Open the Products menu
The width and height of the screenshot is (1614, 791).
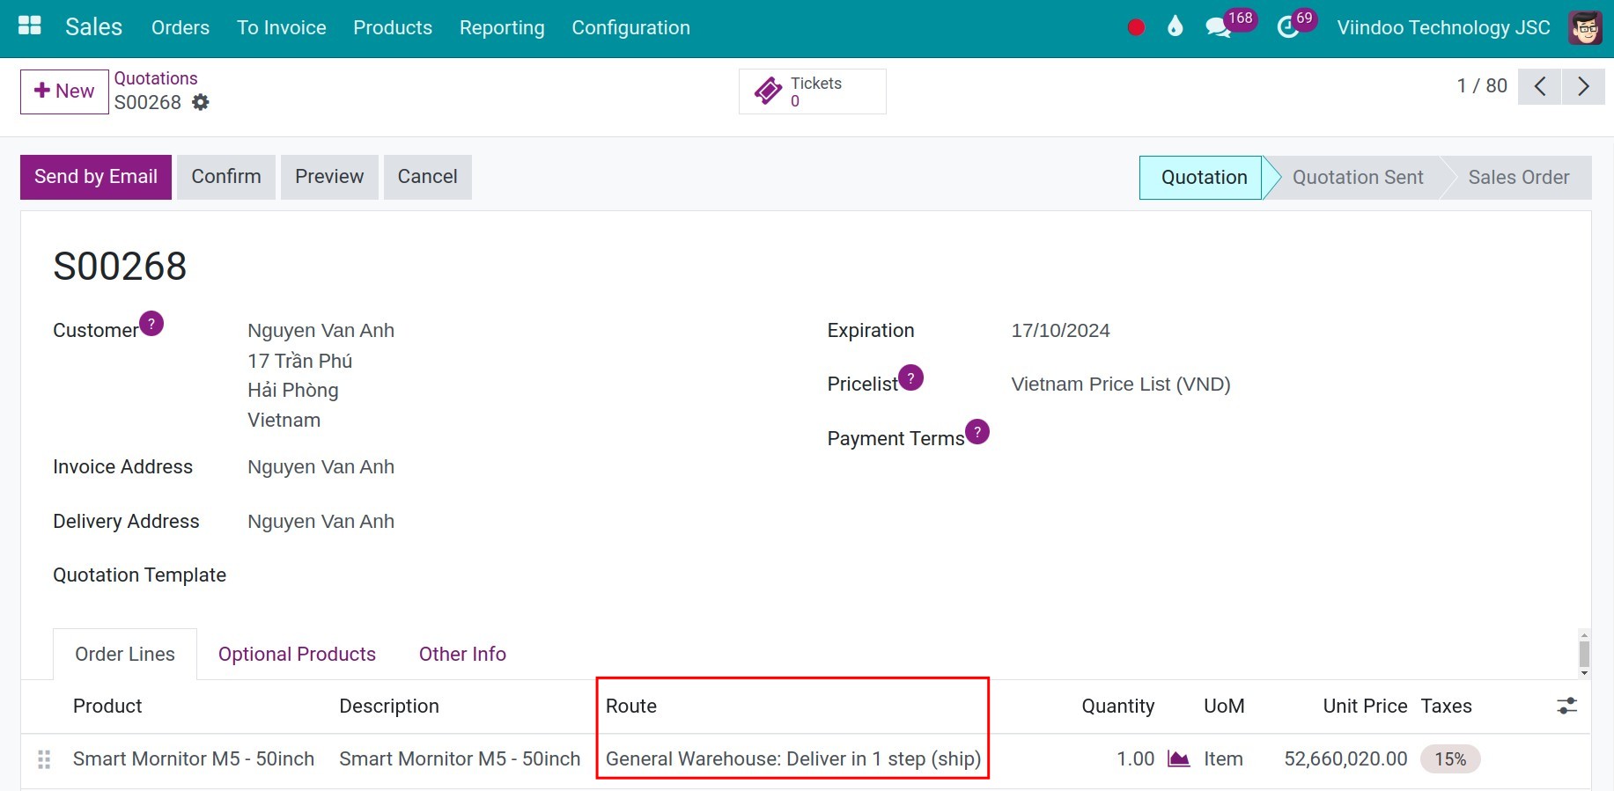tap(393, 27)
